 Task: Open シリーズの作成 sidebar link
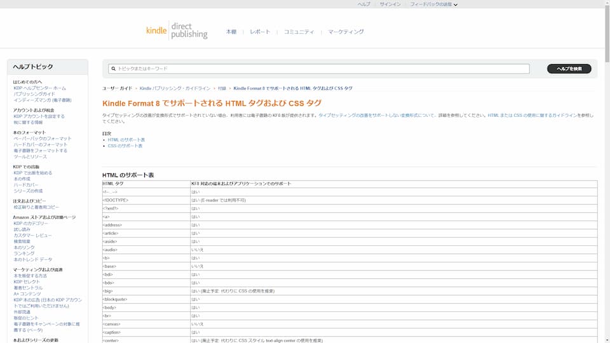[x=28, y=191]
